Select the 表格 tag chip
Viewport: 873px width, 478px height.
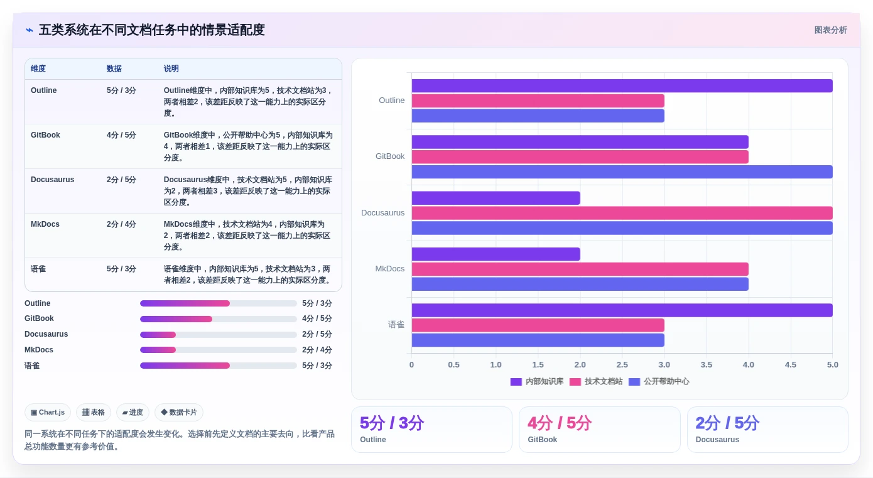click(94, 412)
